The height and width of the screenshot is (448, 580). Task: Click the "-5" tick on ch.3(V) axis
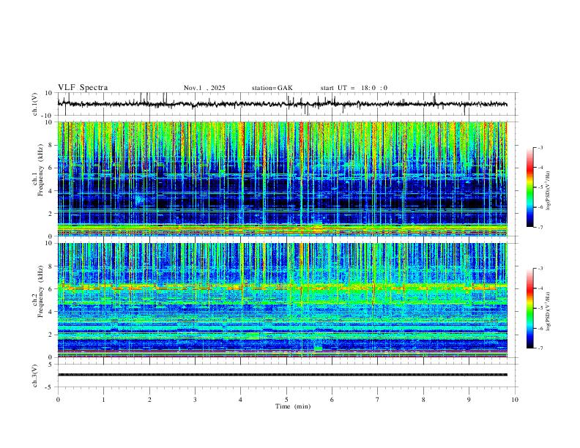[x=50, y=387]
